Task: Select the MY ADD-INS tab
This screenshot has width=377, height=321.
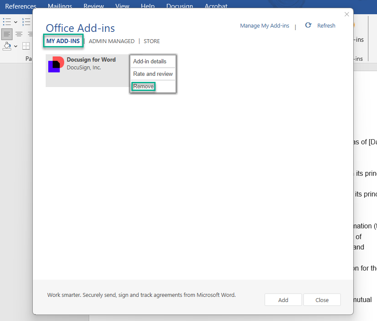Action: 63,41
